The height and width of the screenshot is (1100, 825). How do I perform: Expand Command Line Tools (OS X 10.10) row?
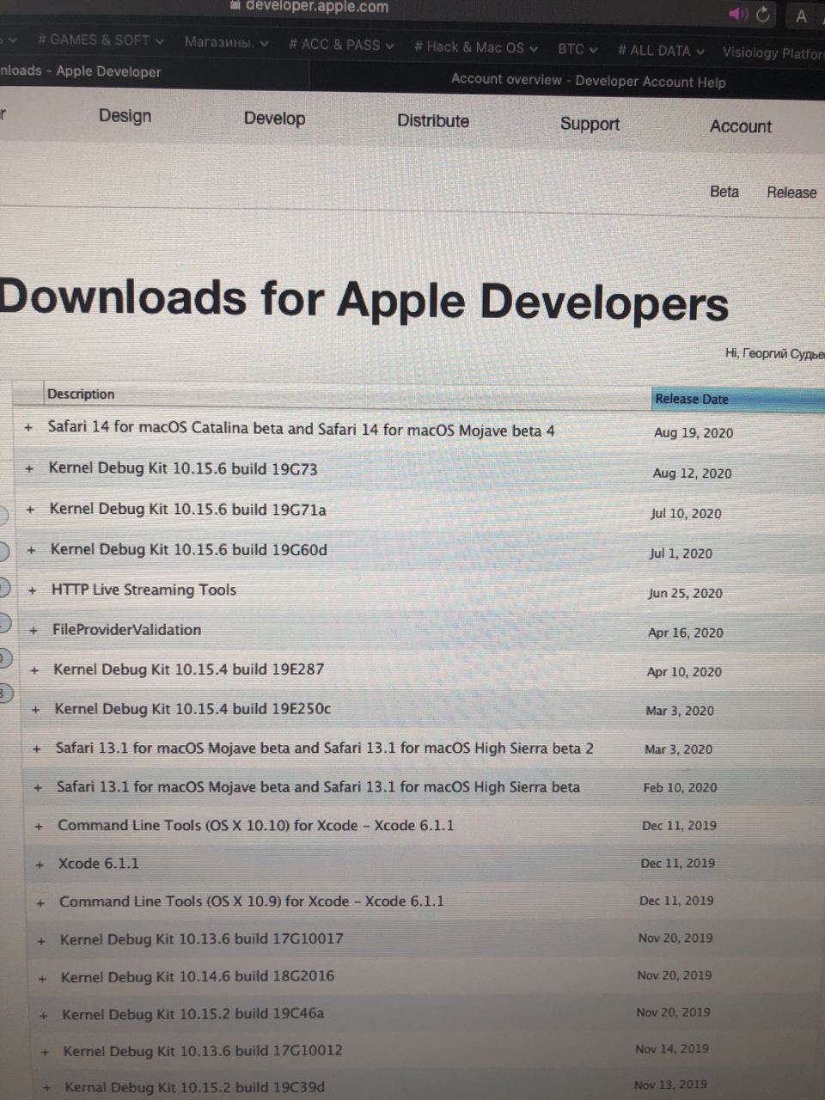(x=39, y=827)
